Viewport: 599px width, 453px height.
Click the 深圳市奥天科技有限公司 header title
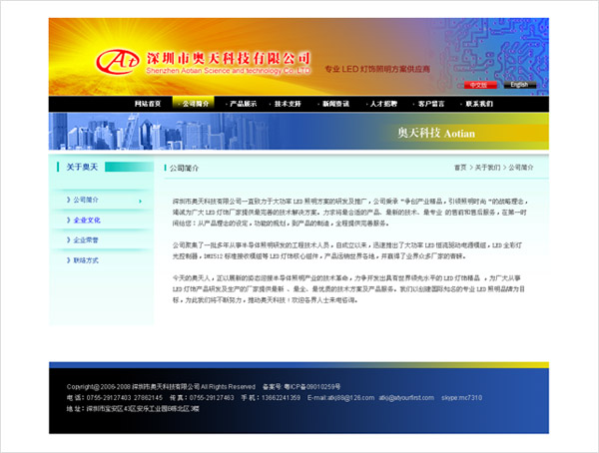click(x=228, y=58)
